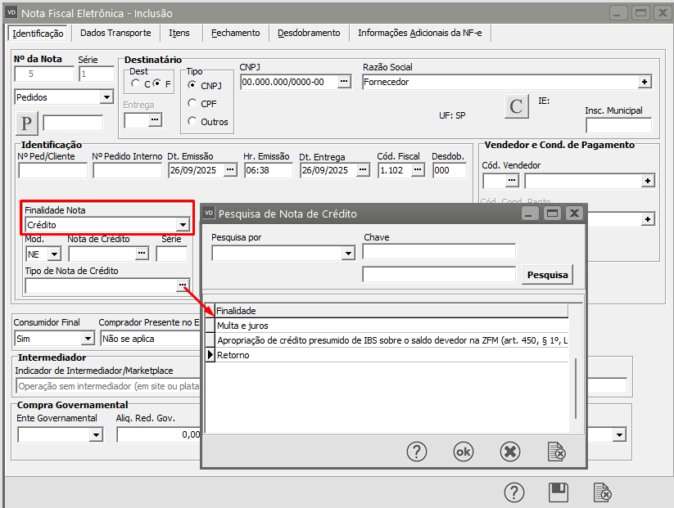Cancel the search with the round X icon

tap(509, 452)
